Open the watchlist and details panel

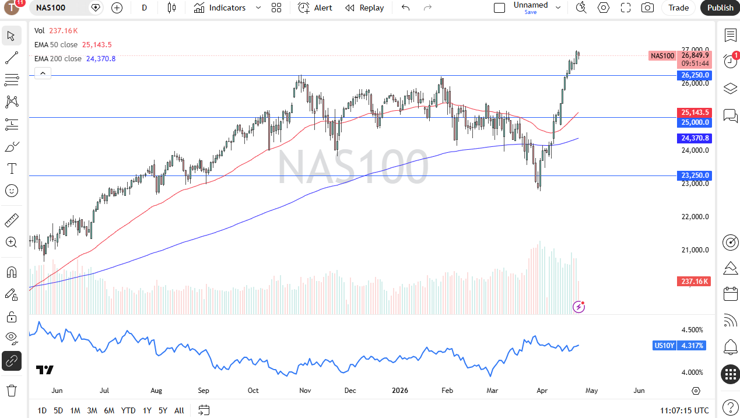click(x=730, y=36)
